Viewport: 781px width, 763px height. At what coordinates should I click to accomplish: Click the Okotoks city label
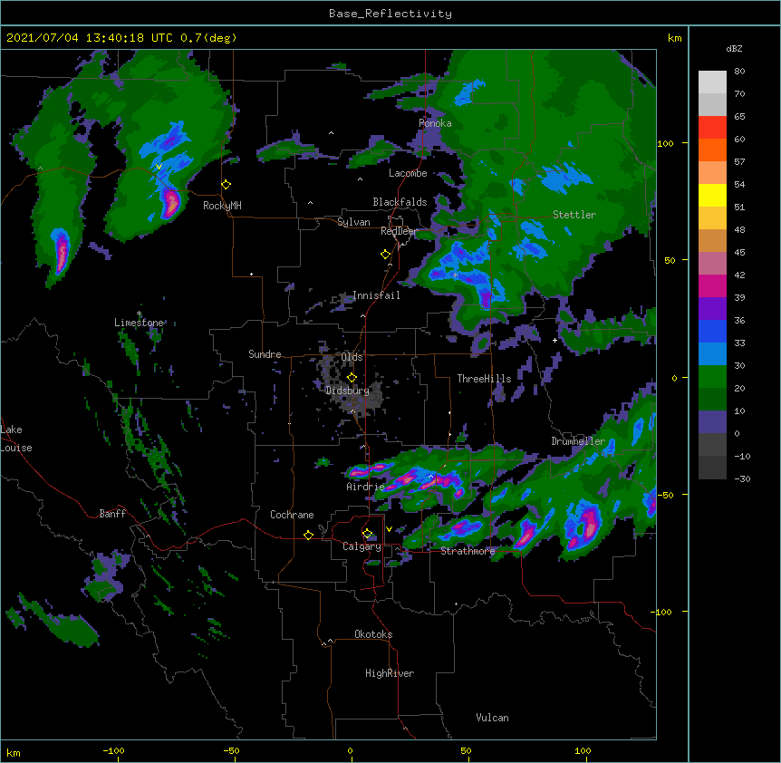point(373,634)
